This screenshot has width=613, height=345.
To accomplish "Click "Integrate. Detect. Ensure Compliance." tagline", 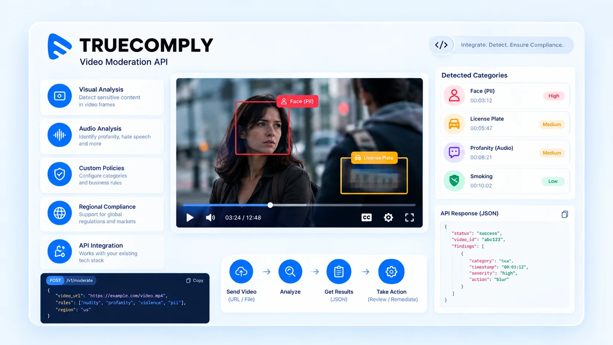I will point(512,45).
